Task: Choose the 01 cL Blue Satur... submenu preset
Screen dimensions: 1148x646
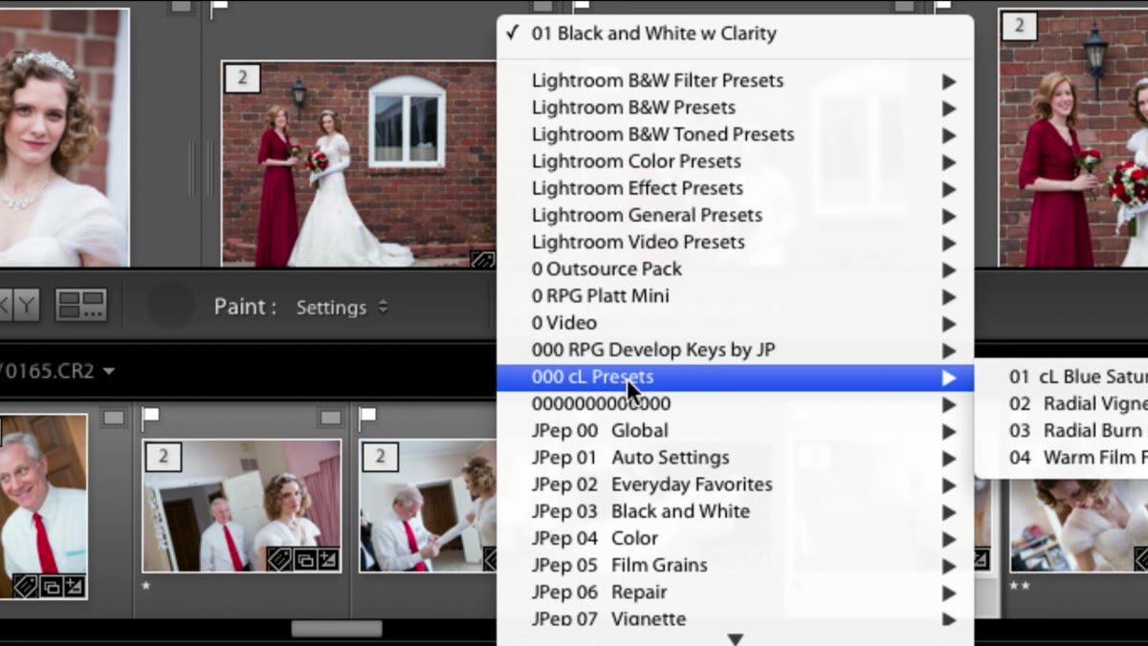Action: (1062, 377)
